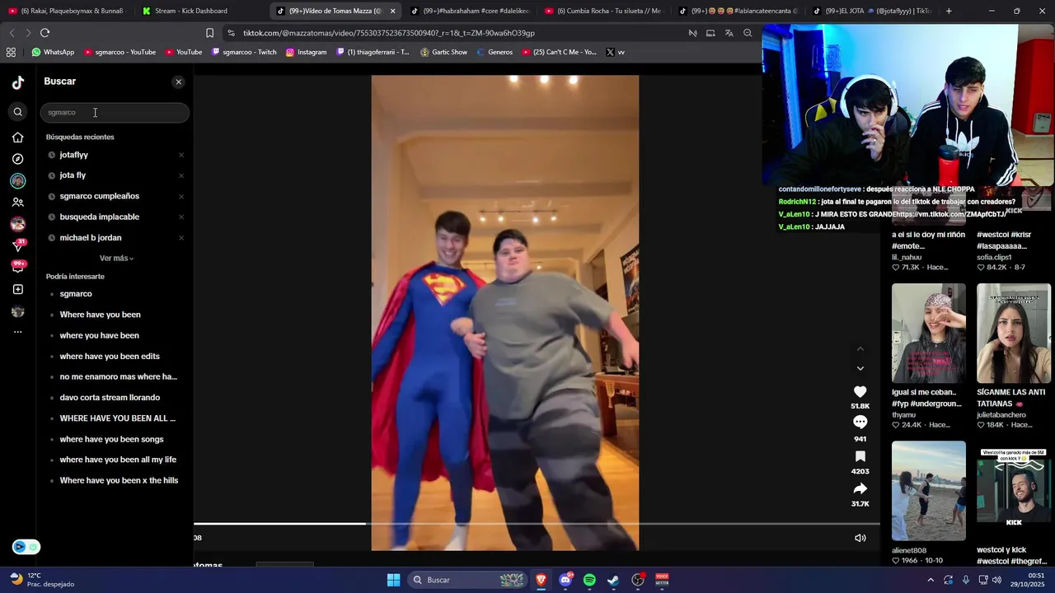Switch to Cumbia Rocha - Tu silueta tab
The image size is (1055, 593).
point(603,11)
